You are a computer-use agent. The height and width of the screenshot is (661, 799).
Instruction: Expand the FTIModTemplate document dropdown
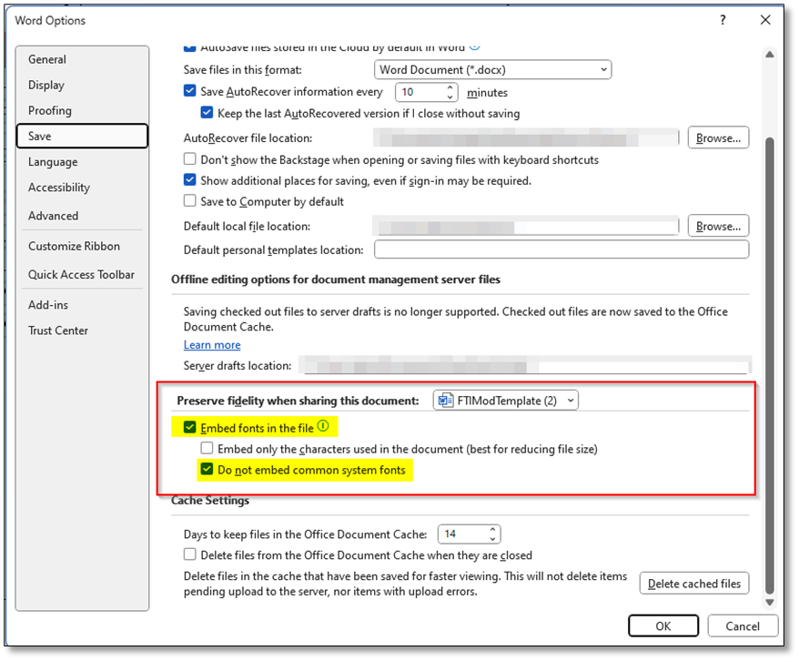click(x=570, y=400)
